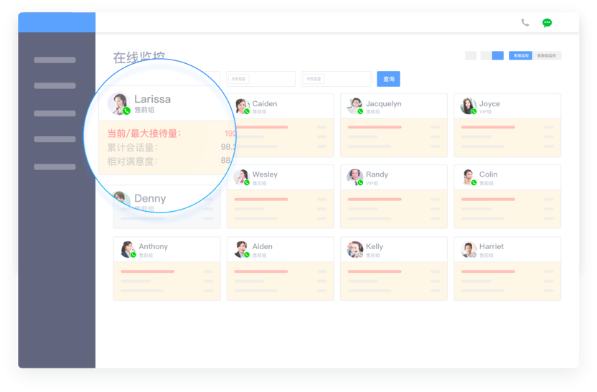Open the second 所有客服 filter dropdown

(x=336, y=79)
